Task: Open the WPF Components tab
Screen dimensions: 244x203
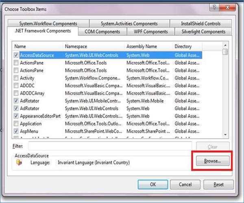Action: point(150,32)
